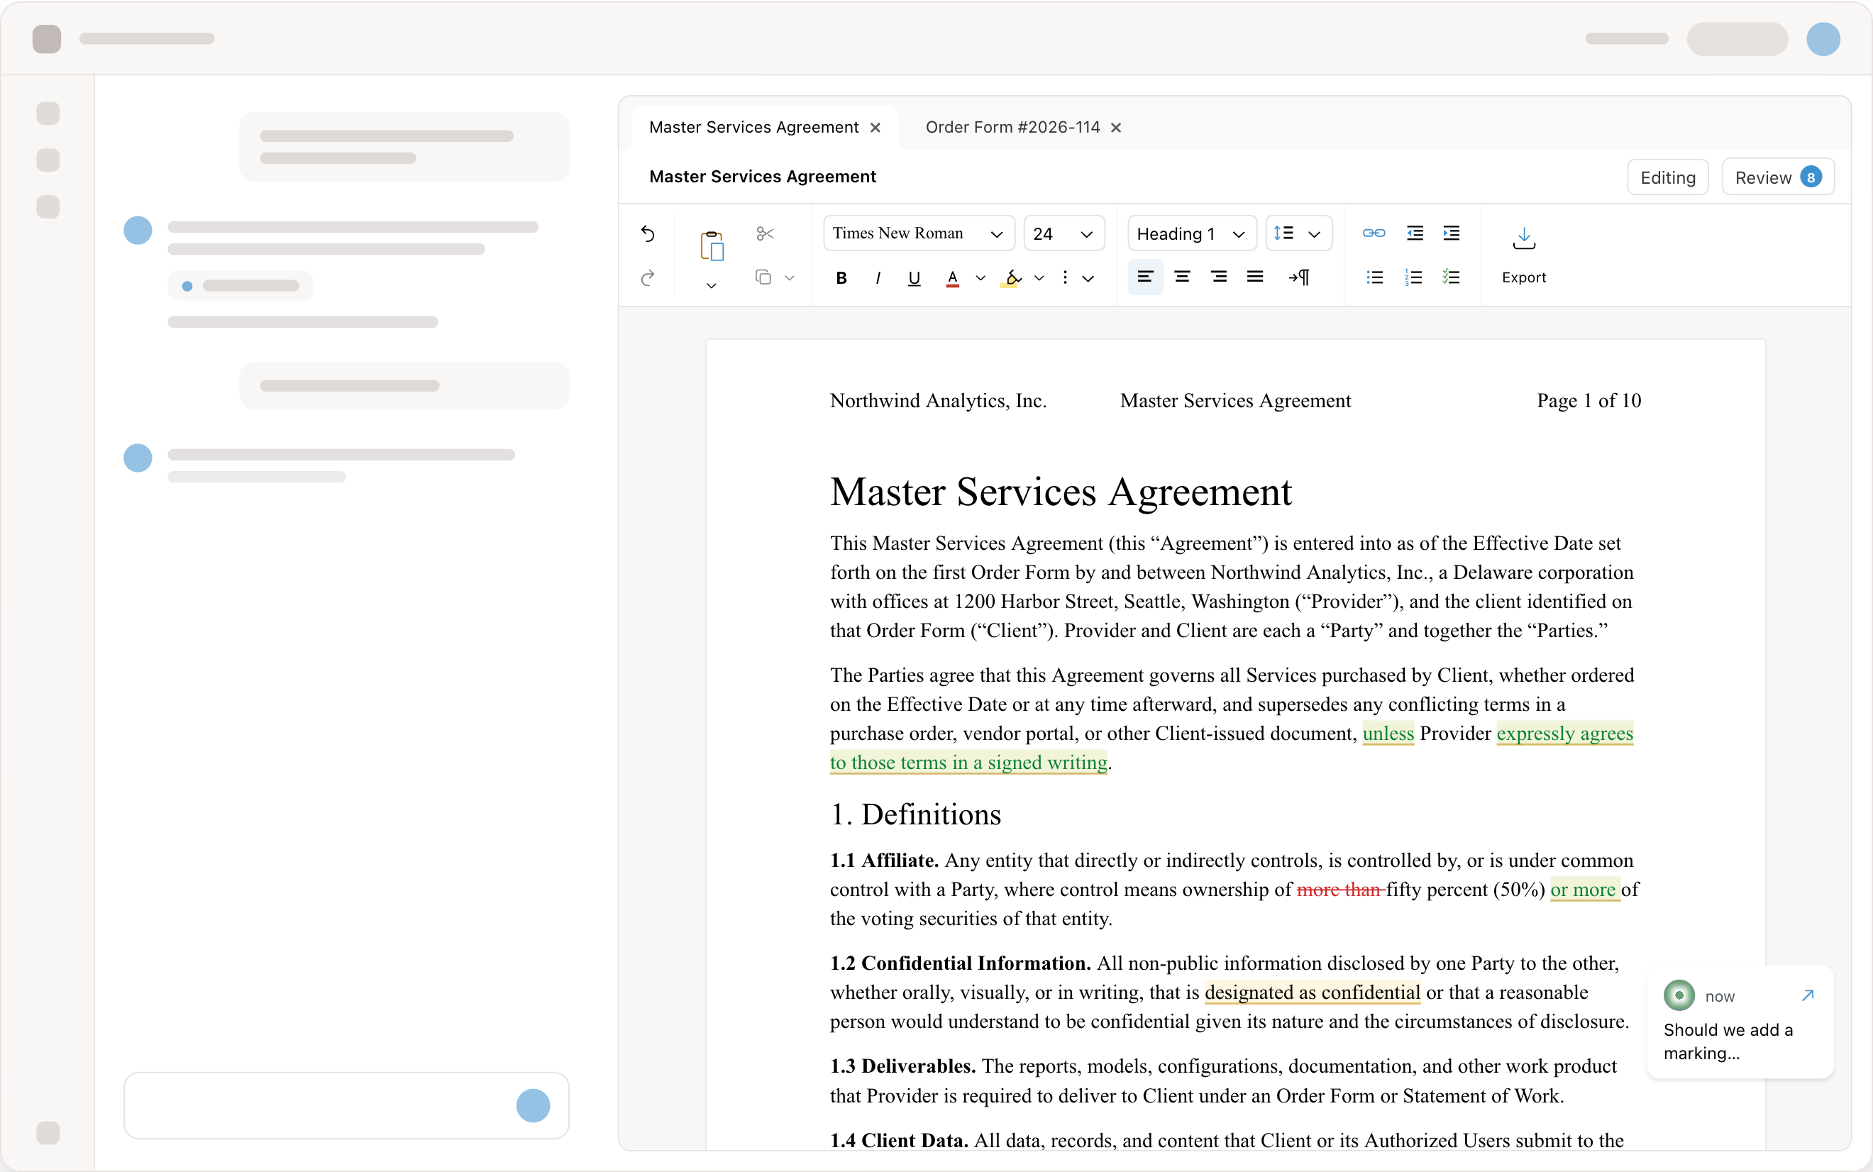Copy selection with the copy icon
This screenshot has width=1873, height=1172.
[x=763, y=277]
